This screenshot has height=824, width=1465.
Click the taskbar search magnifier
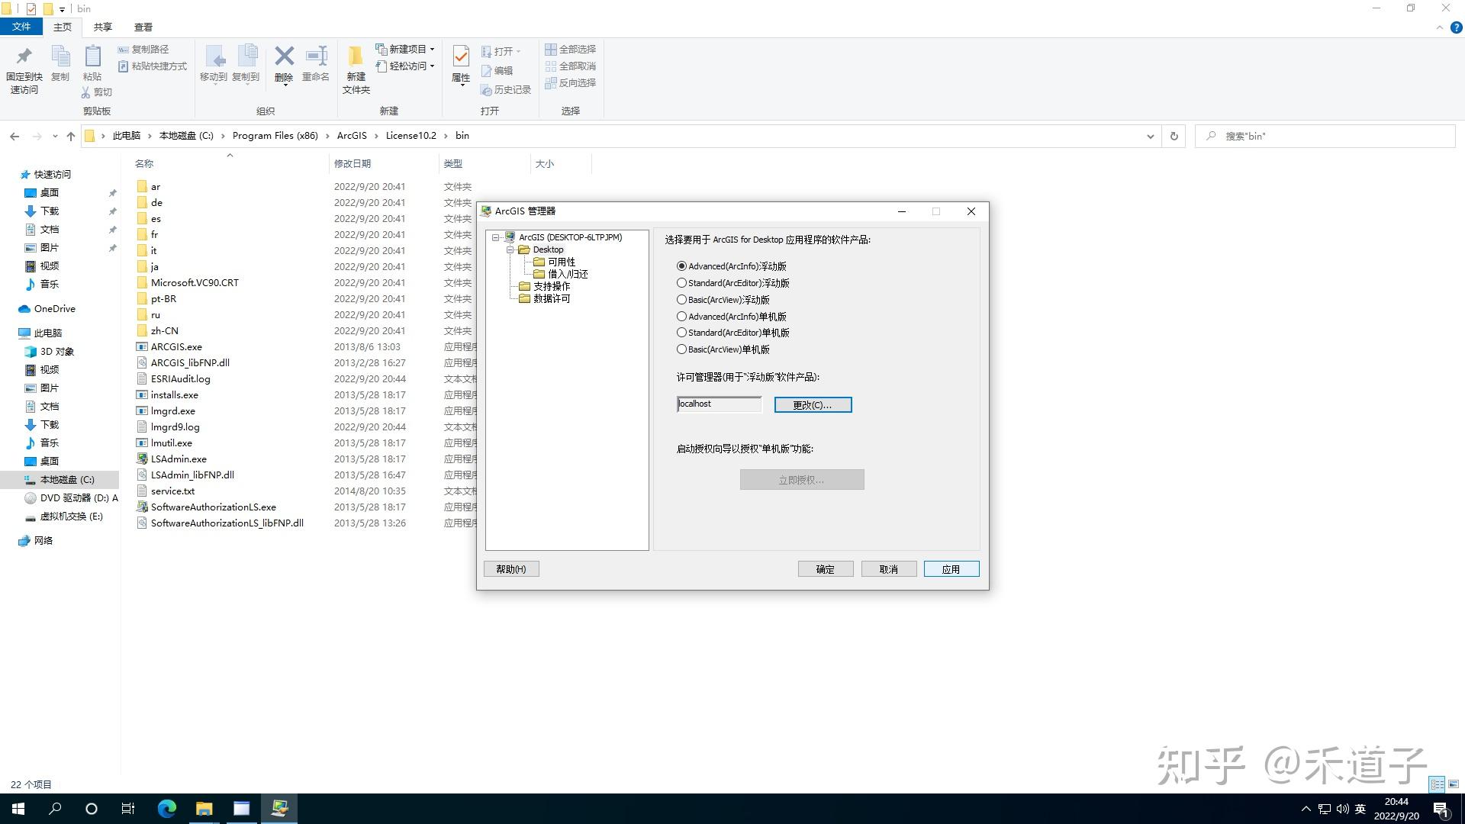point(55,809)
